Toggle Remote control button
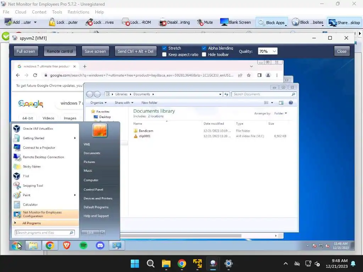 pyautogui.click(x=60, y=51)
